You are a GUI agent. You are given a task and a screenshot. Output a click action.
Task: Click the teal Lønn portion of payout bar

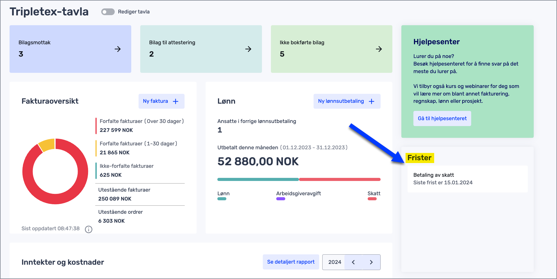point(258,179)
